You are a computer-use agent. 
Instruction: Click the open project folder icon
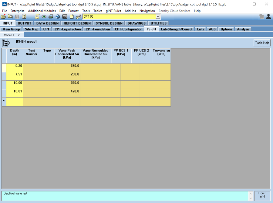[x=4, y=17]
